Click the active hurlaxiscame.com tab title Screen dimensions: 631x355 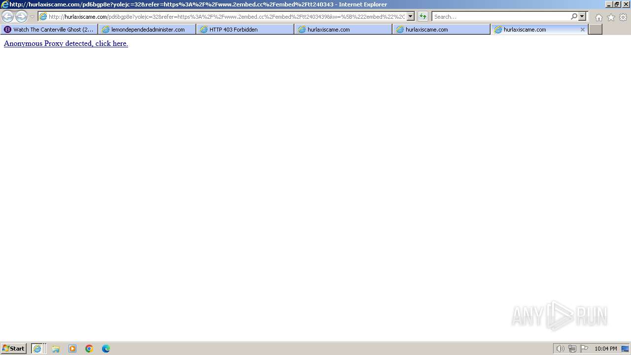[x=525, y=30]
